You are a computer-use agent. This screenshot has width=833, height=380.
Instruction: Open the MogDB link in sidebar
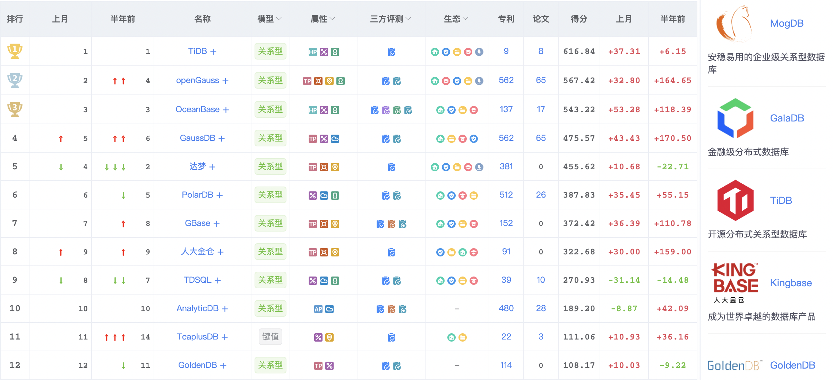(x=787, y=23)
